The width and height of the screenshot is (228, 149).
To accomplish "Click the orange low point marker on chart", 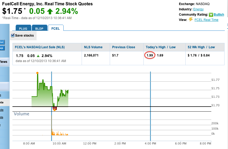I will tap(55, 110).
